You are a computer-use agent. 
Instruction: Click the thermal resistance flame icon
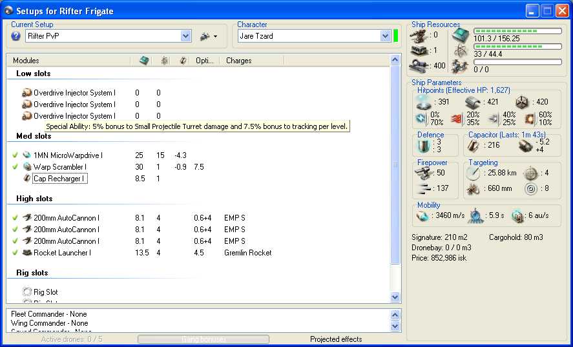[x=457, y=119]
